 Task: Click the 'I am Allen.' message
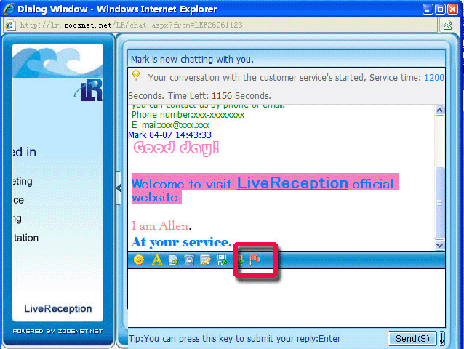(x=161, y=226)
